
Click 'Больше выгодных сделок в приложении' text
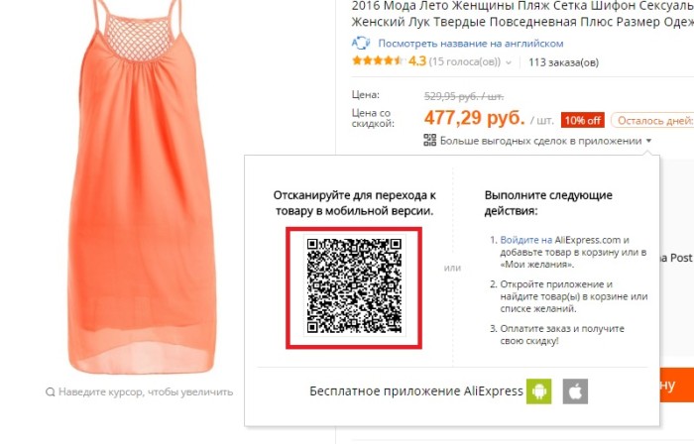[x=541, y=141]
